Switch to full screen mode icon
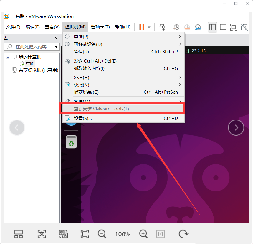This screenshot has width=253, height=244. 234,27
